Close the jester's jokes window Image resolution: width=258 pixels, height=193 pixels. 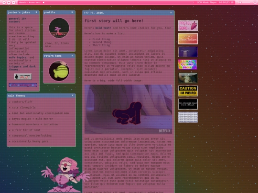pyautogui.click(x=36, y=12)
